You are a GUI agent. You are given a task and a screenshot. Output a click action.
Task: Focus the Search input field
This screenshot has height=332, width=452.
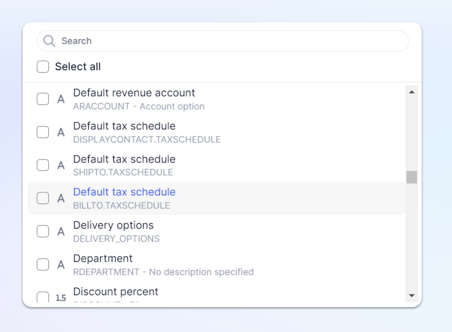[222, 41]
